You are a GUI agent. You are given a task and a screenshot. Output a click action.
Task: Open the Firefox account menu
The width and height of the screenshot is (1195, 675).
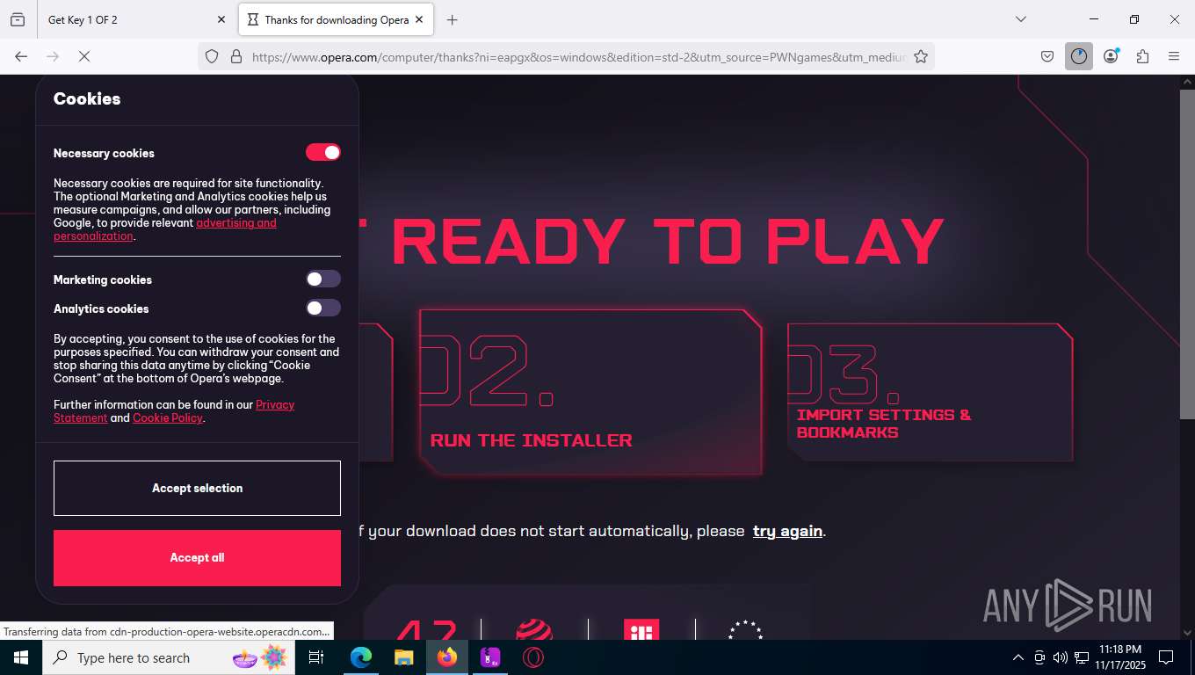(1112, 56)
